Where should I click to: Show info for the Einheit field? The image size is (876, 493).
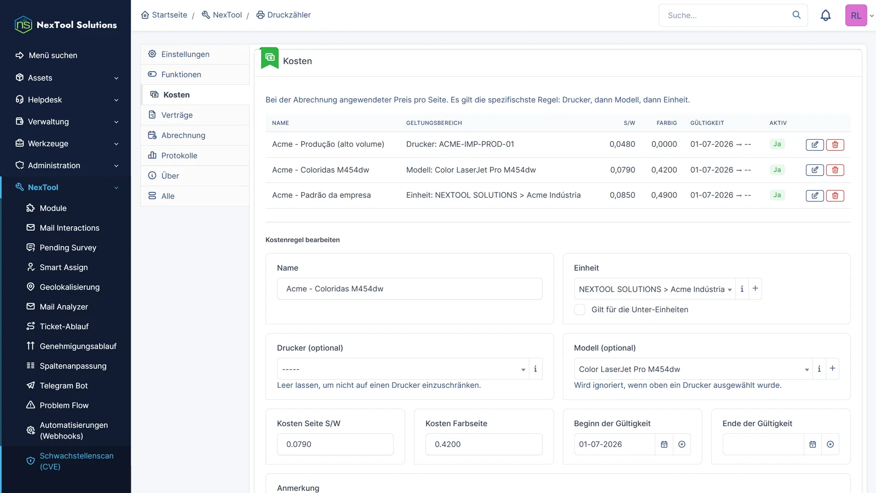pyautogui.click(x=742, y=289)
